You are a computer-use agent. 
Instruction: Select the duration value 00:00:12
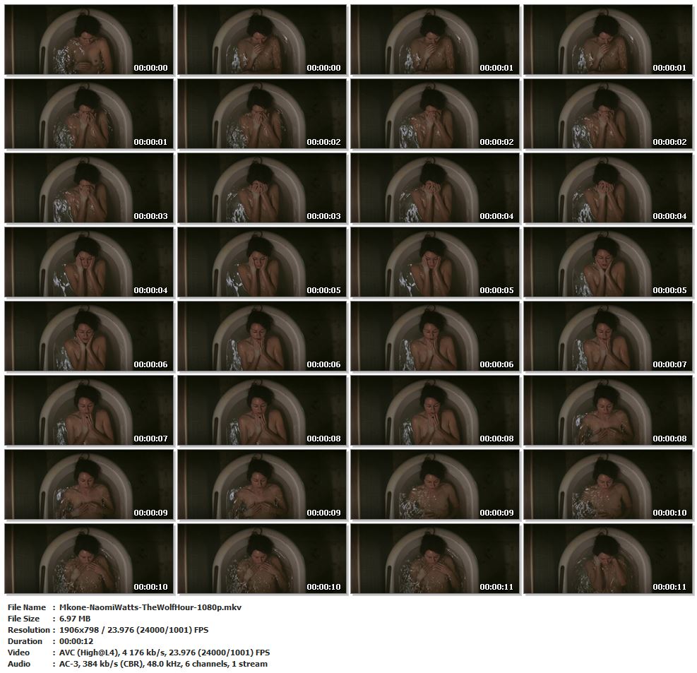[x=75, y=641]
